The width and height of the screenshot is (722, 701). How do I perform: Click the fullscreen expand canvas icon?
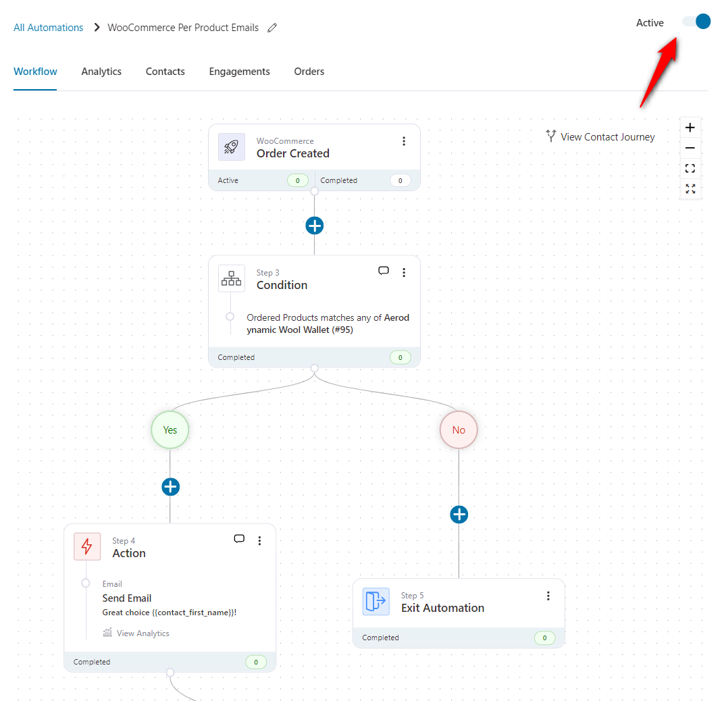coord(690,189)
